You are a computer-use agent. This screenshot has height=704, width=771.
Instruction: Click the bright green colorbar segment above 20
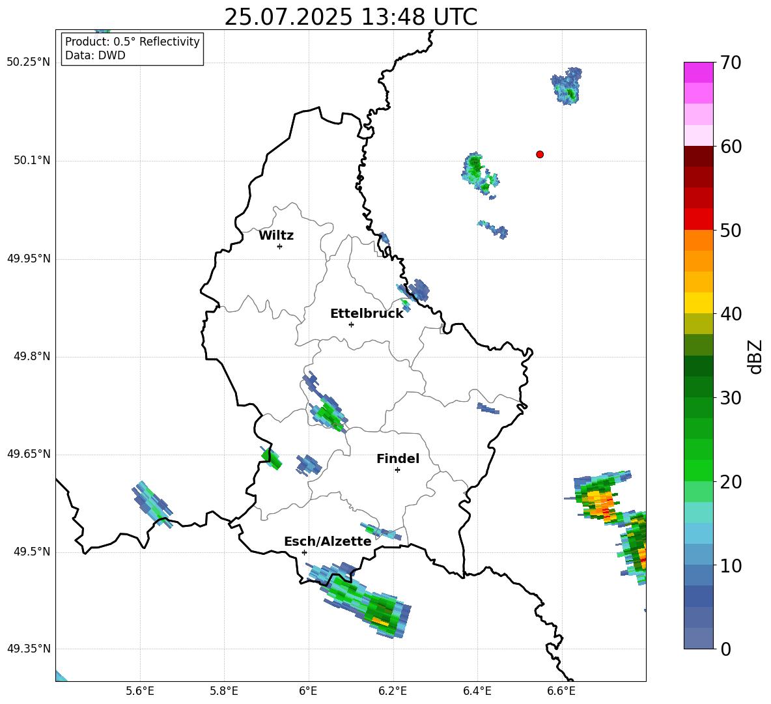(x=698, y=470)
